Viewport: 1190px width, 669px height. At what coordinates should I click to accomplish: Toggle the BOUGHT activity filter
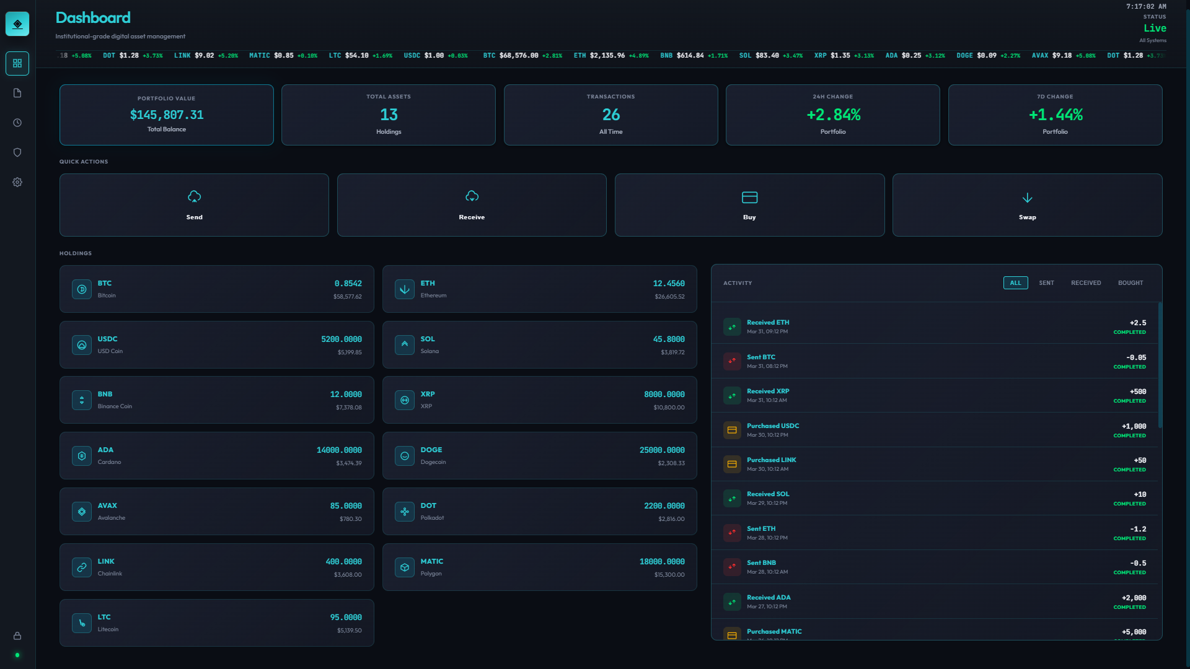(1130, 282)
